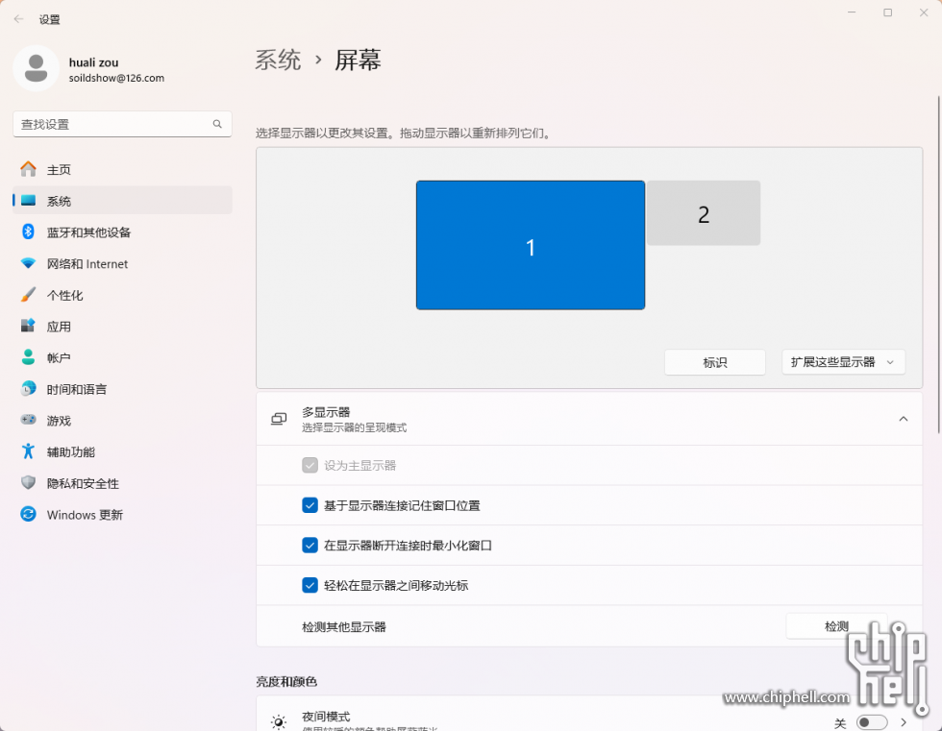The height and width of the screenshot is (731, 942).
Task: Click the search magnifier icon
Action: pos(217,124)
